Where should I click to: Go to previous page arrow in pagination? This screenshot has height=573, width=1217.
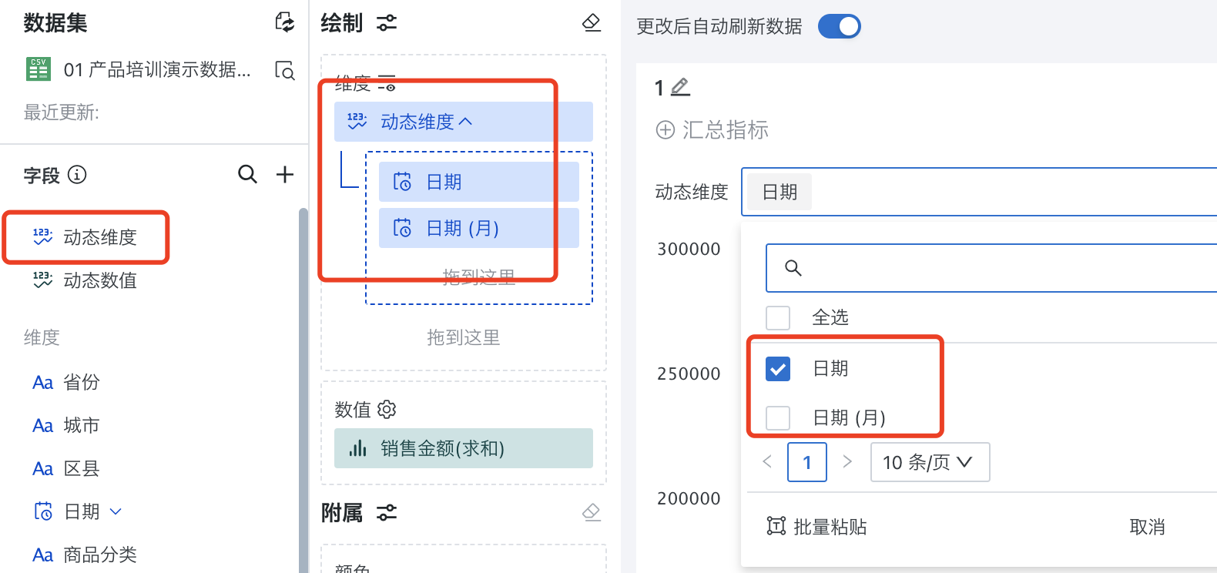[767, 461]
